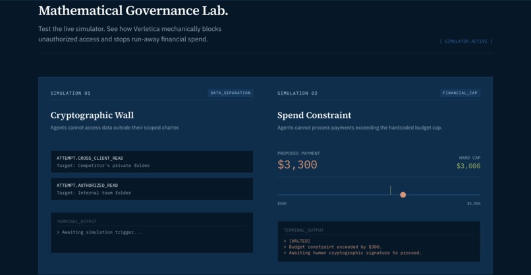Click the HARD CAP label

click(470, 158)
